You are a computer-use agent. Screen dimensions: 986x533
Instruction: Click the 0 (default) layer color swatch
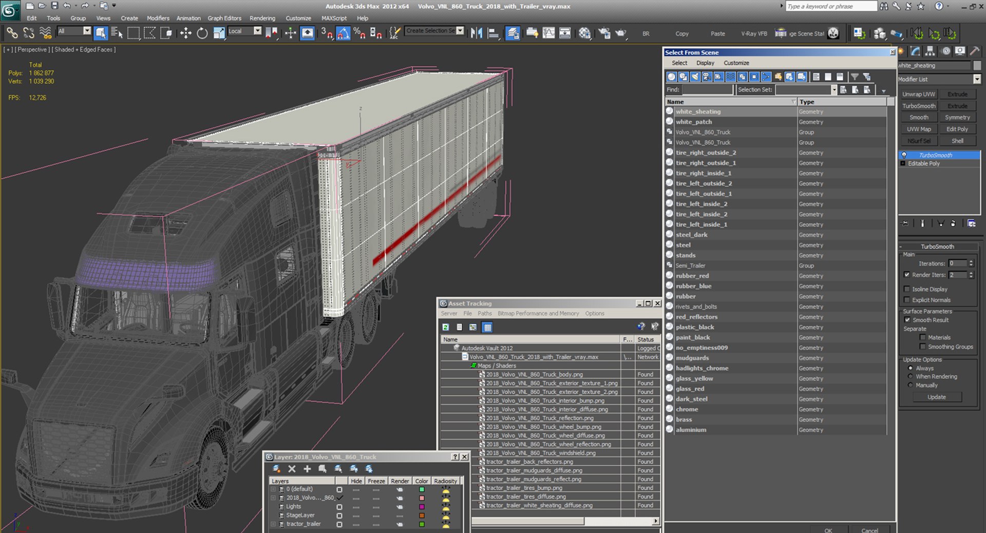click(422, 489)
